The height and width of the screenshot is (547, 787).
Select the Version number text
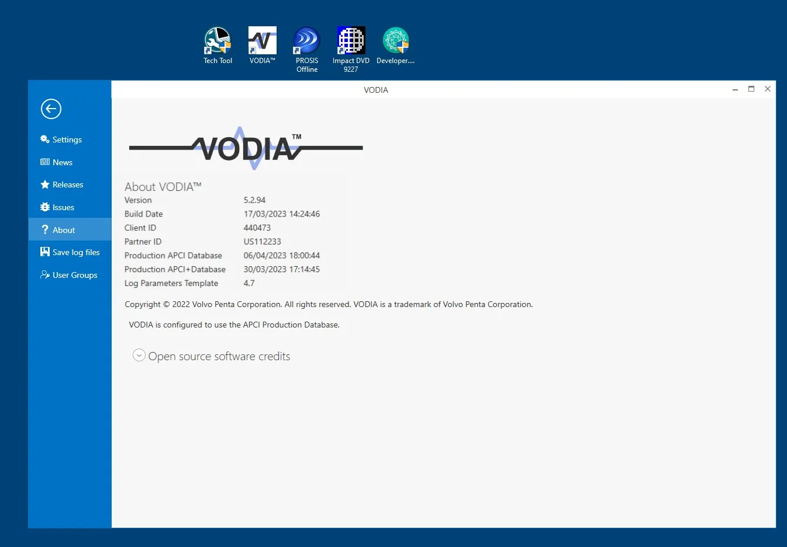click(255, 200)
